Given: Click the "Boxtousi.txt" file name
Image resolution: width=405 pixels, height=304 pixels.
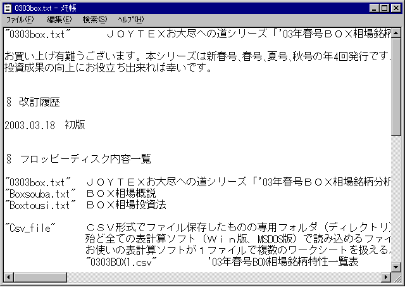Looking at the screenshot, I should 40,205.
